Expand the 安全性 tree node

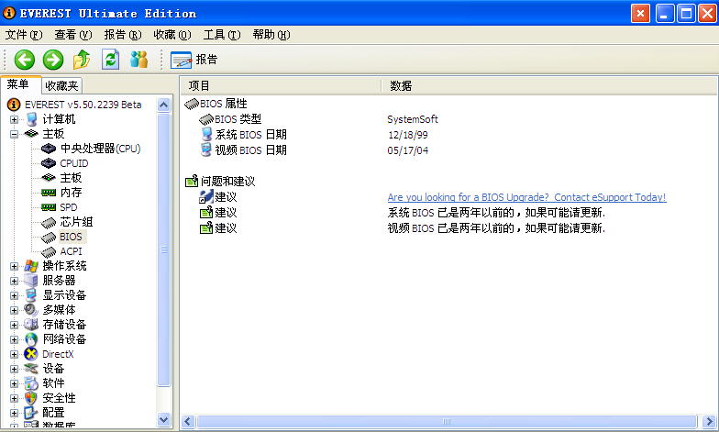tap(15, 398)
